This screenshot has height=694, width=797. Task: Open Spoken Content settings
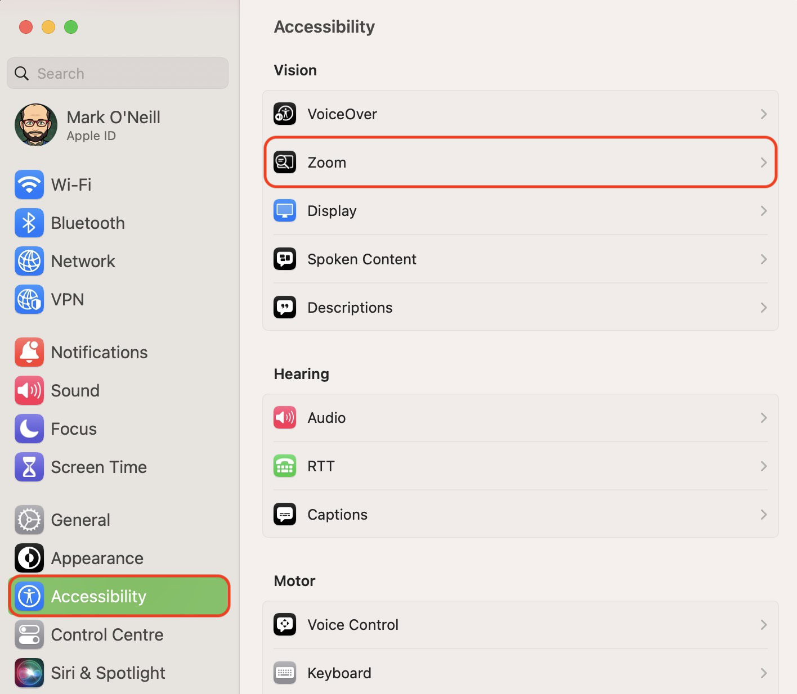tap(362, 259)
